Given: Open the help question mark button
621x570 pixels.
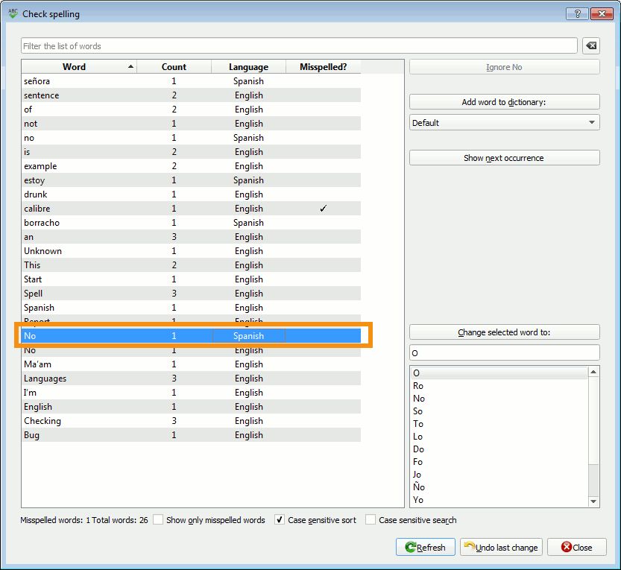Looking at the screenshot, I should point(577,14).
